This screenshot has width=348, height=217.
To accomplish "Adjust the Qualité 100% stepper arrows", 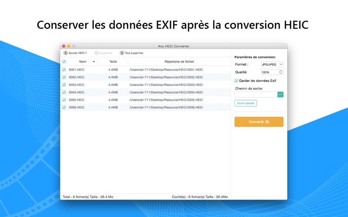I will (x=281, y=72).
